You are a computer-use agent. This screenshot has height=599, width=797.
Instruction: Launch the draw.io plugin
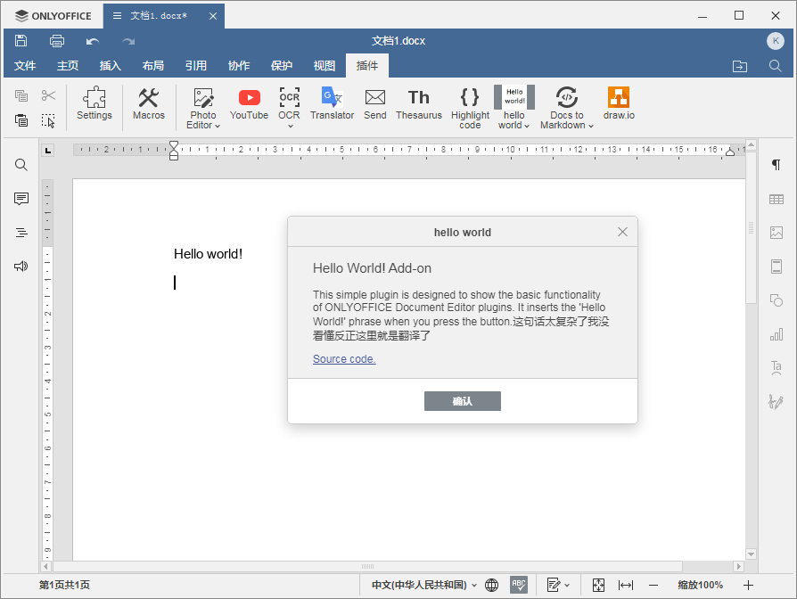pyautogui.click(x=619, y=103)
